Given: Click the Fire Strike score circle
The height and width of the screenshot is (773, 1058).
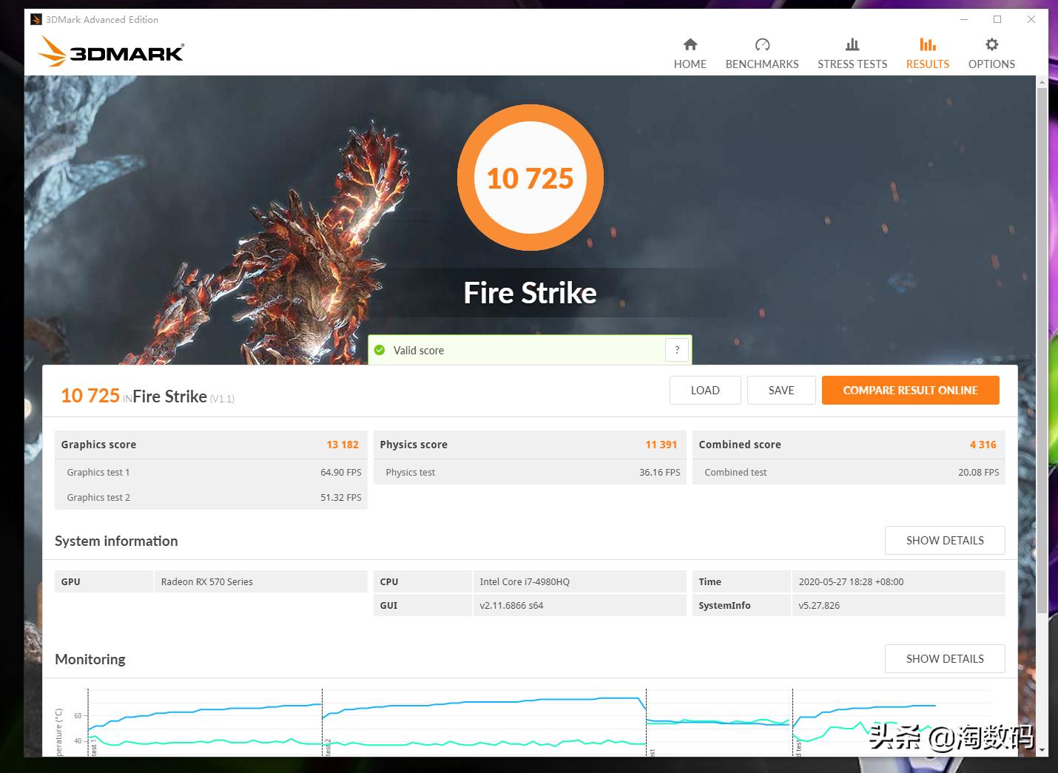Looking at the screenshot, I should 530,178.
